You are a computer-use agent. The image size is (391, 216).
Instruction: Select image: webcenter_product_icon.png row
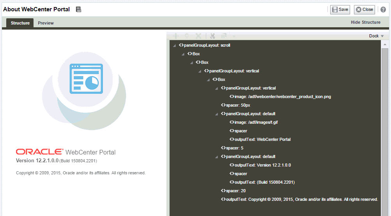280,97
